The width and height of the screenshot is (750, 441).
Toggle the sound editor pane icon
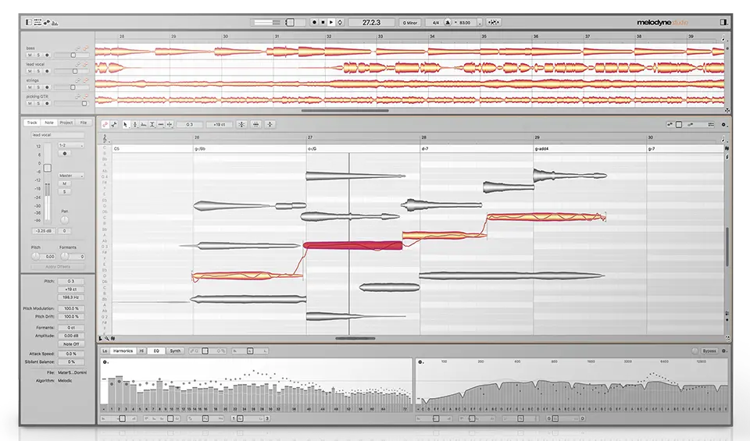pos(55,23)
